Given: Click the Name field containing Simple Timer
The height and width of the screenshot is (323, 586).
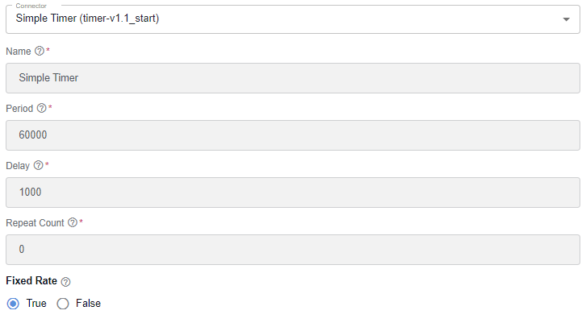Looking at the screenshot, I should coord(293,78).
